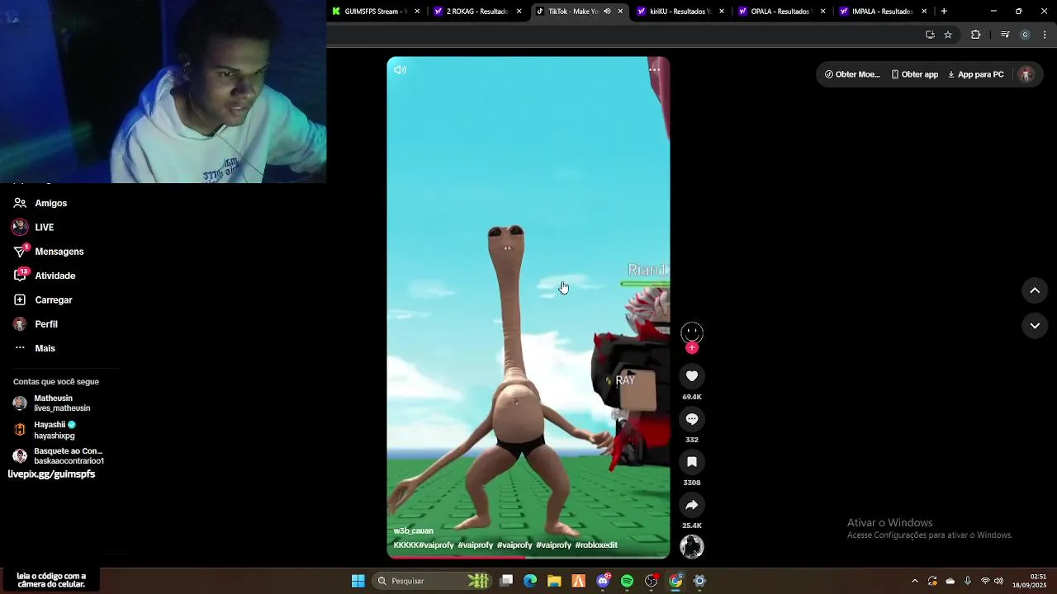Screen dimensions: 1057x594
Task: Open the profile avatar at TikTok's top right
Action: [1026, 74]
